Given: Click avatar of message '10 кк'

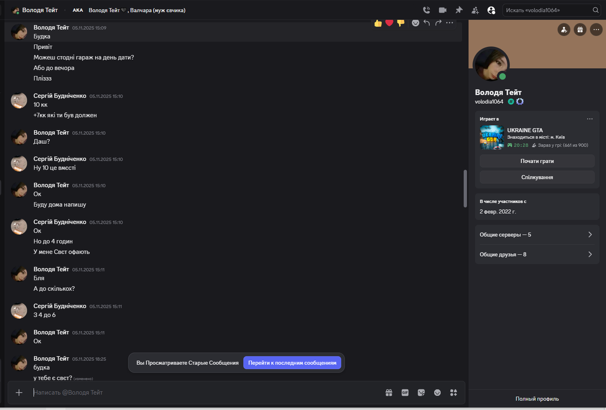Looking at the screenshot, I should pos(19,100).
